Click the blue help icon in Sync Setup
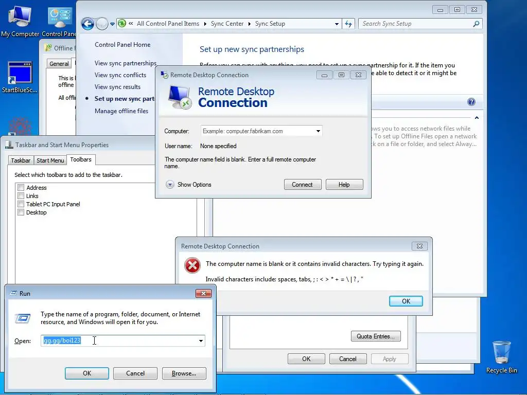The width and height of the screenshot is (527, 395). tap(471, 102)
